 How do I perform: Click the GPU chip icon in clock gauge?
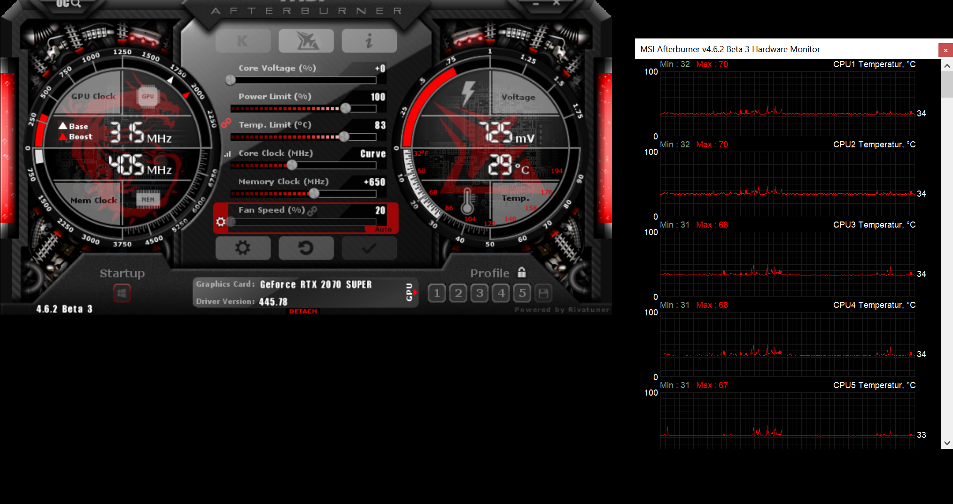[x=148, y=97]
